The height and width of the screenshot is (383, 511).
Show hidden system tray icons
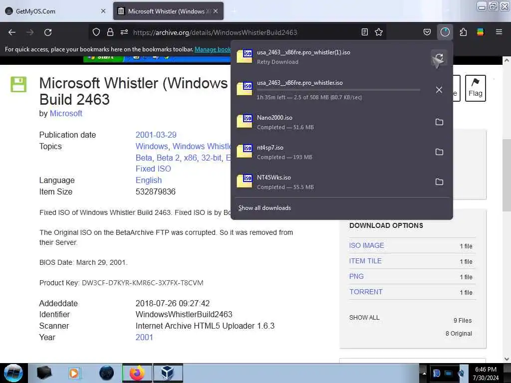point(424,373)
